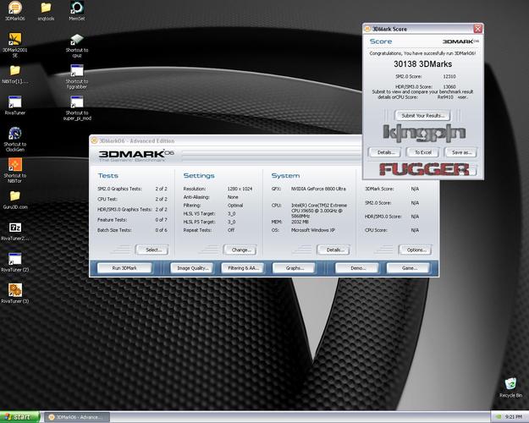
Task: Click the Change... button under Settings
Action: click(240, 250)
